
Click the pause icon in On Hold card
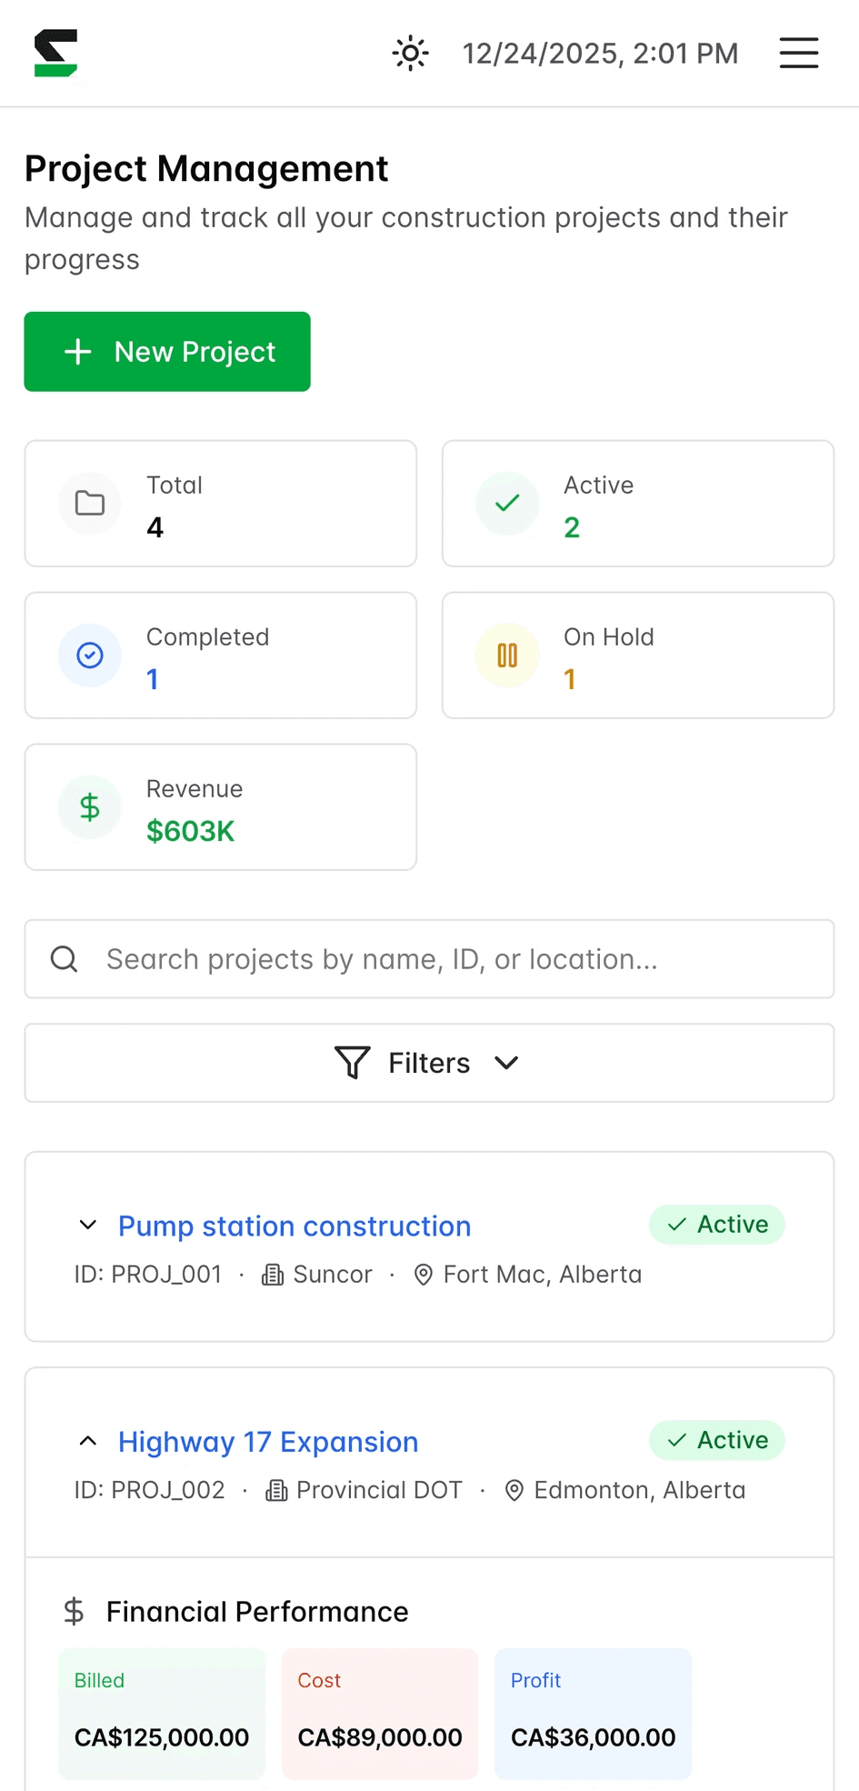coord(507,655)
